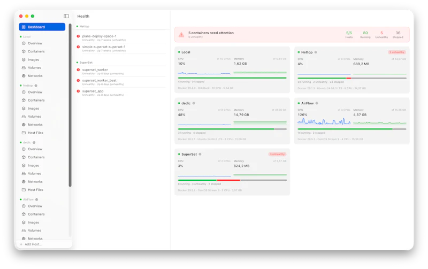Click the Add Host button
The image size is (428, 269).
(30, 244)
